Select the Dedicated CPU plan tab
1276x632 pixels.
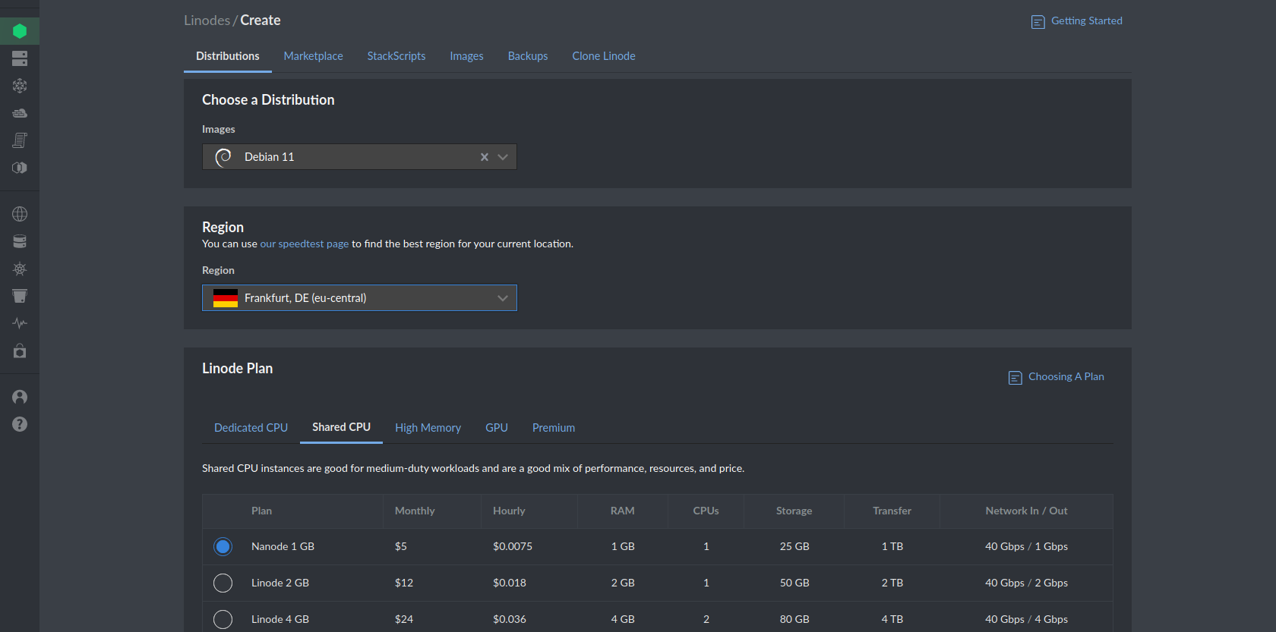(251, 428)
